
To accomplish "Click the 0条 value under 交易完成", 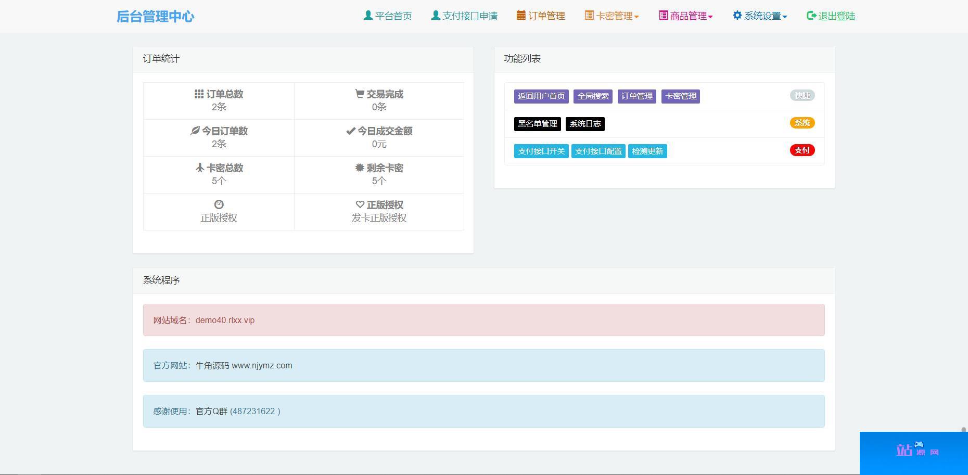I will click(379, 107).
